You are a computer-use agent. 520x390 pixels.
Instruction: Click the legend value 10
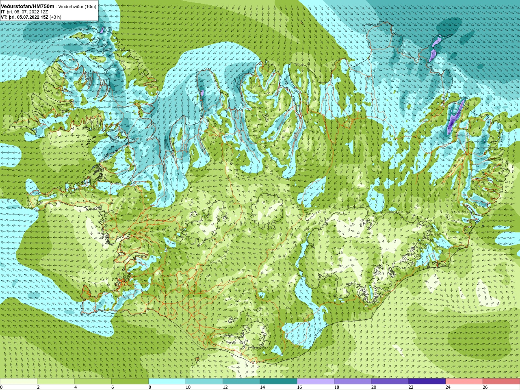188,387
